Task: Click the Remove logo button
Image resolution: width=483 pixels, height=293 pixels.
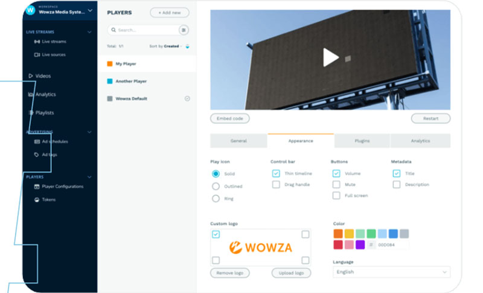Action: tap(230, 273)
